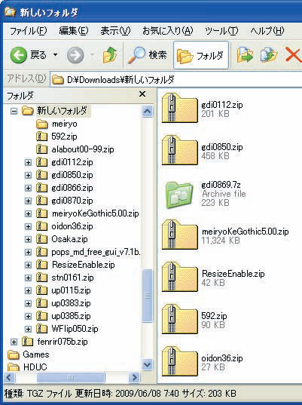Open the Back history dropdown arrow
The height and width of the screenshot is (405, 302).
coord(55,55)
